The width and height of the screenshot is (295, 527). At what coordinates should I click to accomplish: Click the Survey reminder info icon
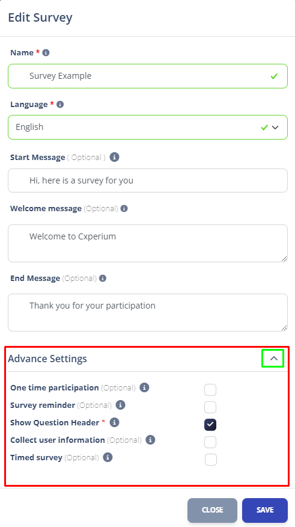coord(121,405)
